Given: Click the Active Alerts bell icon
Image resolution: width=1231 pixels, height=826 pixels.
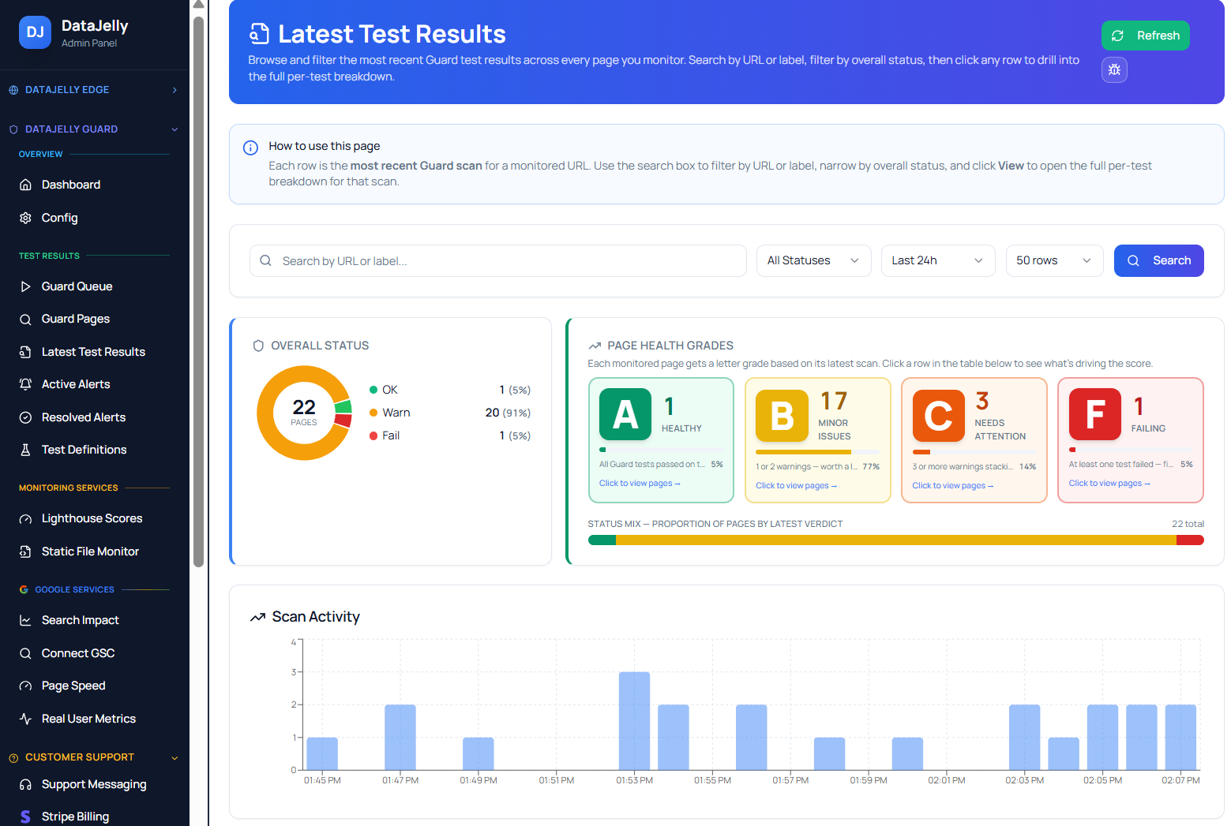Looking at the screenshot, I should click(x=25, y=384).
